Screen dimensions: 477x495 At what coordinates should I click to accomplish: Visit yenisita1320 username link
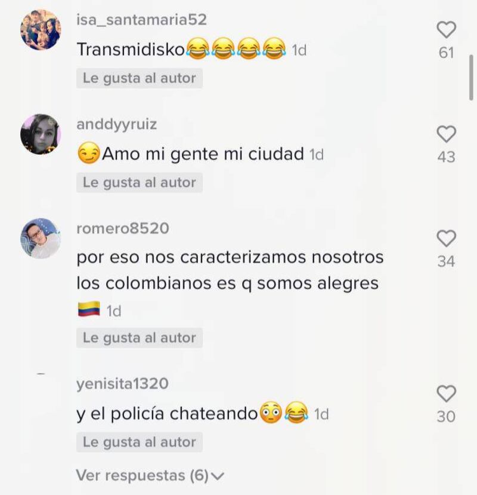122,383
